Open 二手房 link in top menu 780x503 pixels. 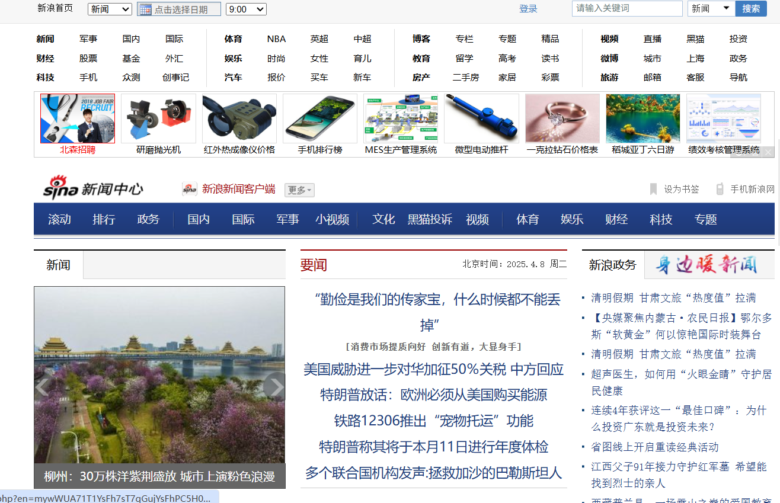[465, 77]
